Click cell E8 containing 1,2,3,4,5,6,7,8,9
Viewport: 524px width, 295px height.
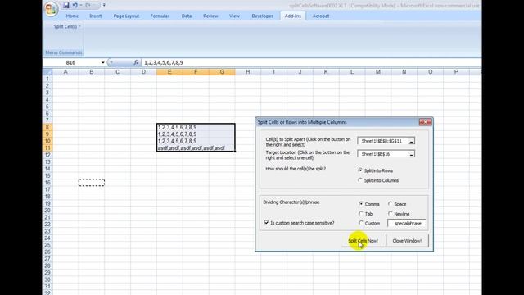point(169,127)
